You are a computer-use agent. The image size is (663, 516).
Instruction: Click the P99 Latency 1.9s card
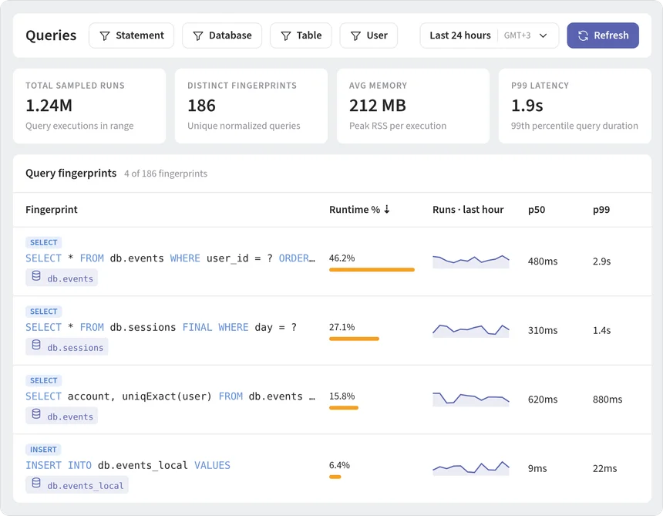coord(575,106)
